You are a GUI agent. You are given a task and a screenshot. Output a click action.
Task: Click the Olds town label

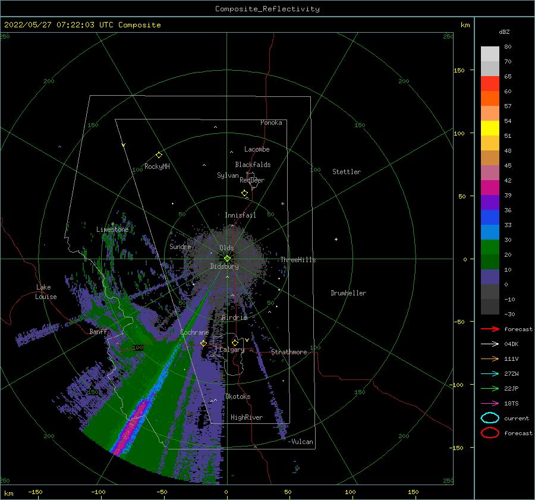(226, 248)
